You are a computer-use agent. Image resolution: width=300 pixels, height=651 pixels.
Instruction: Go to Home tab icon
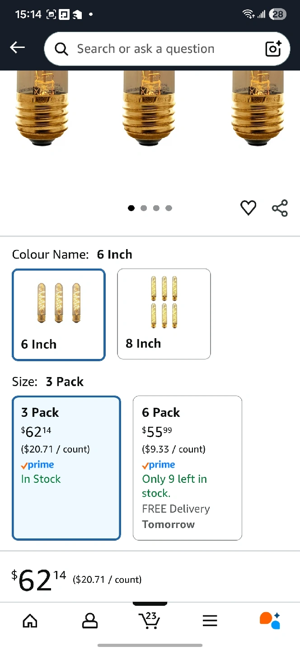[x=30, y=621]
